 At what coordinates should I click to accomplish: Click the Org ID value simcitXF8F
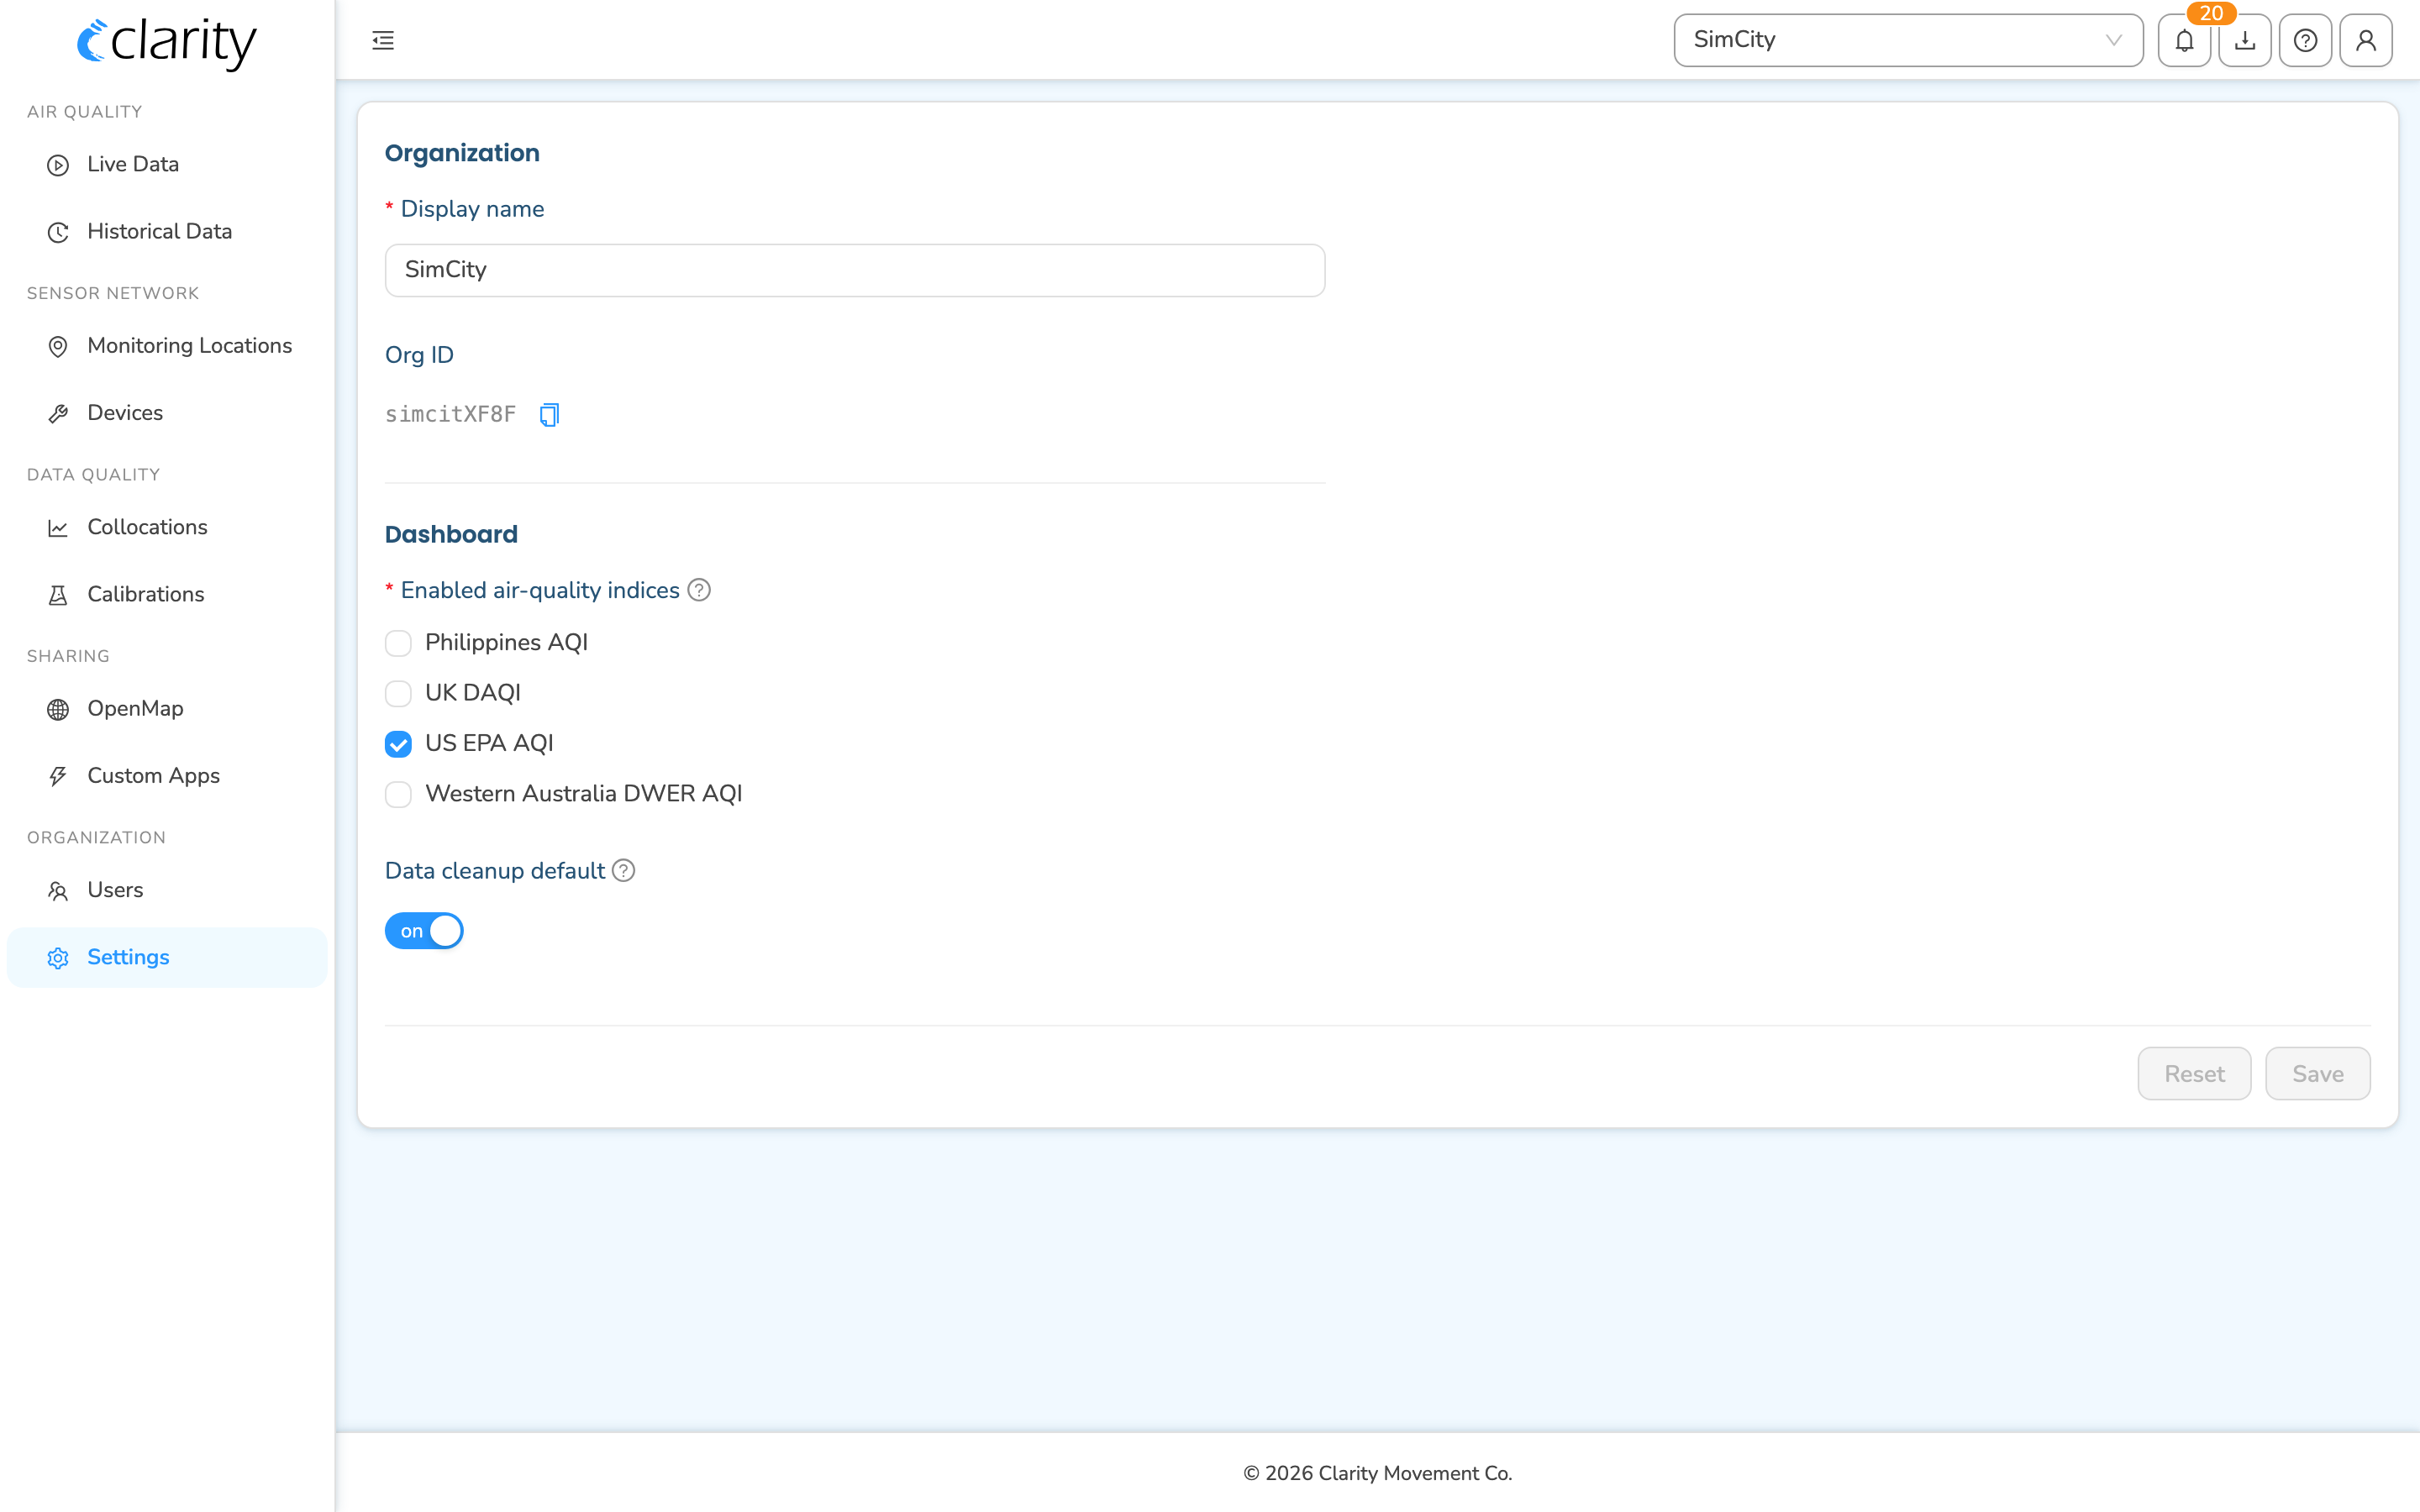451,414
